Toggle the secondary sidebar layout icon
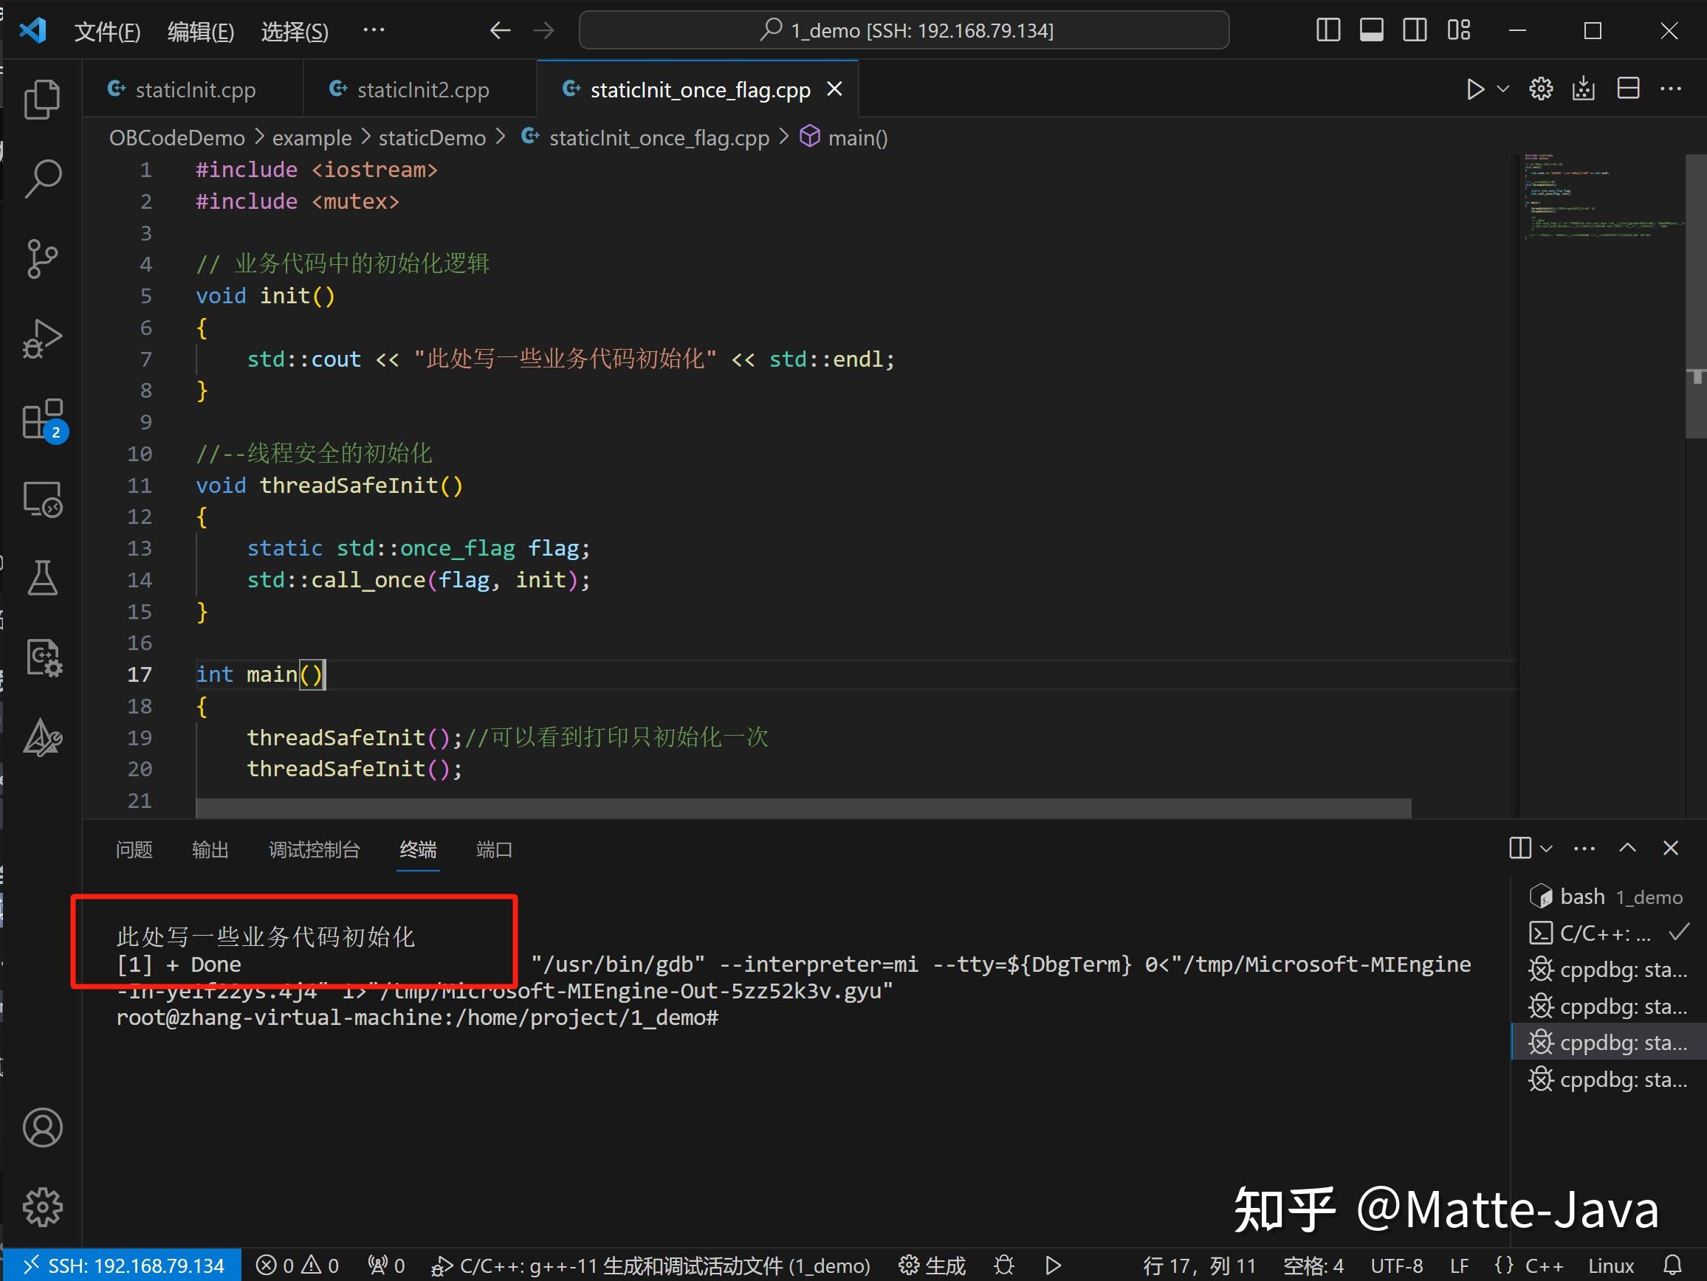This screenshot has height=1281, width=1707. pyautogui.click(x=1415, y=30)
